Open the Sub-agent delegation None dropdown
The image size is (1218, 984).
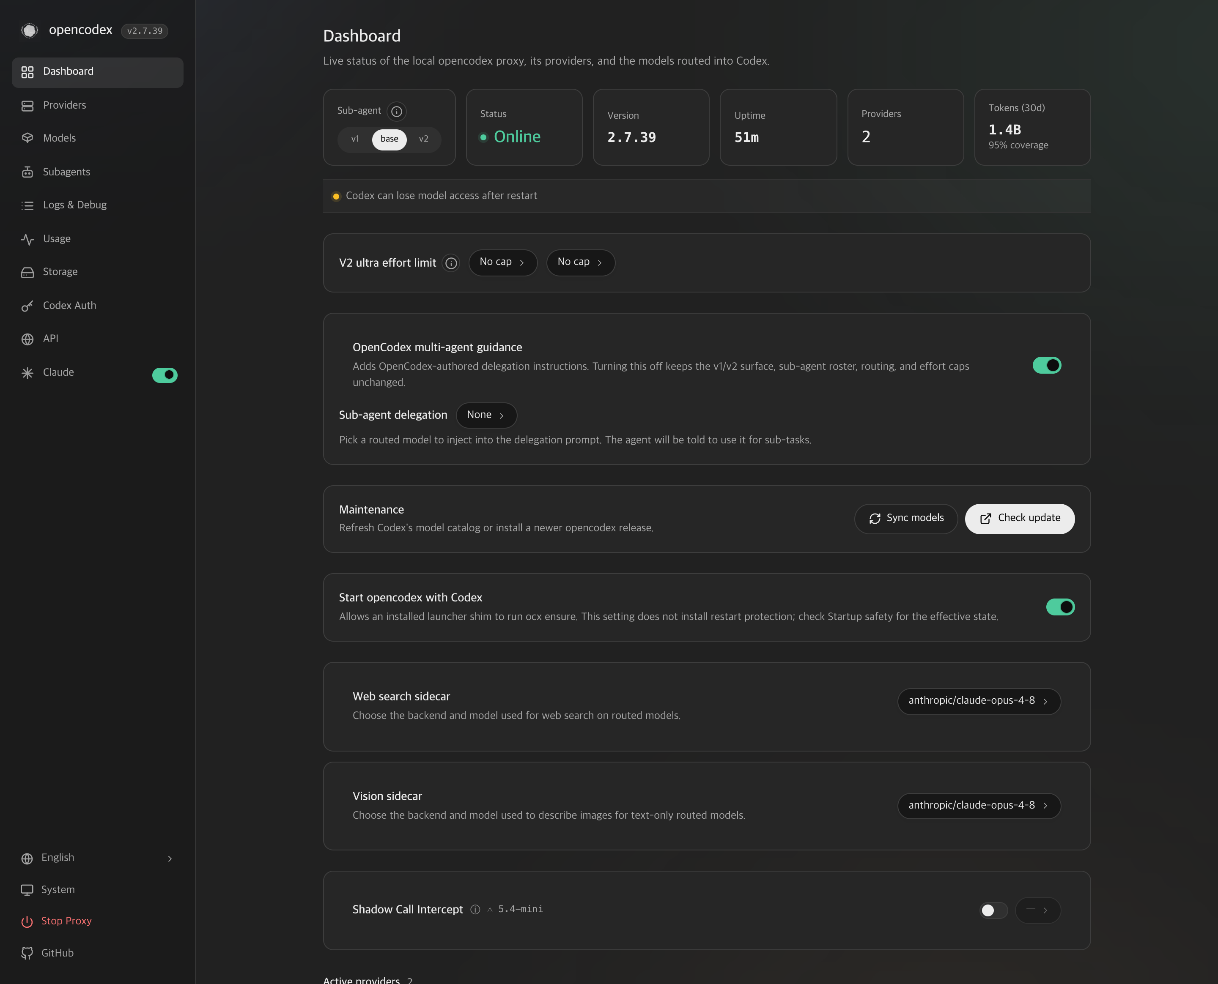point(486,415)
